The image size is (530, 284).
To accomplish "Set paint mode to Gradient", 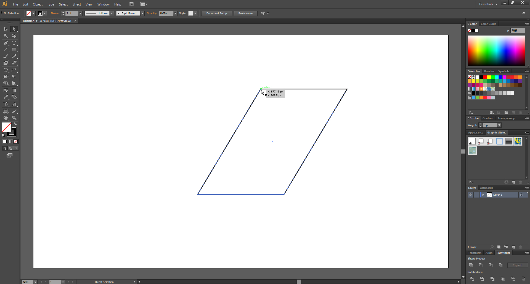I will [x=10, y=142].
